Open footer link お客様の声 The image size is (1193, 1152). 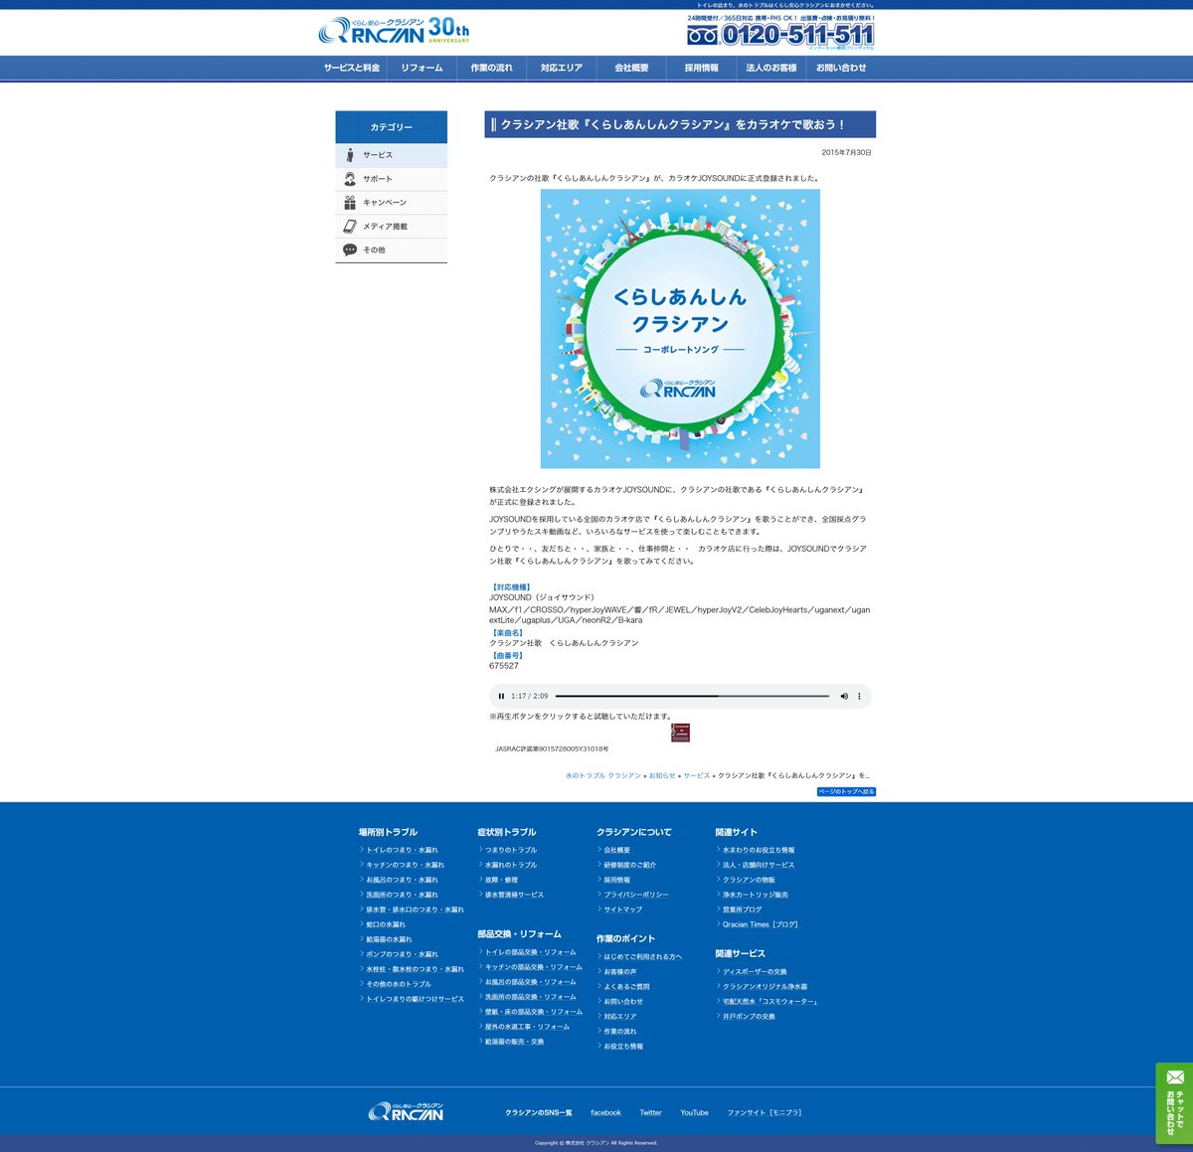point(620,972)
